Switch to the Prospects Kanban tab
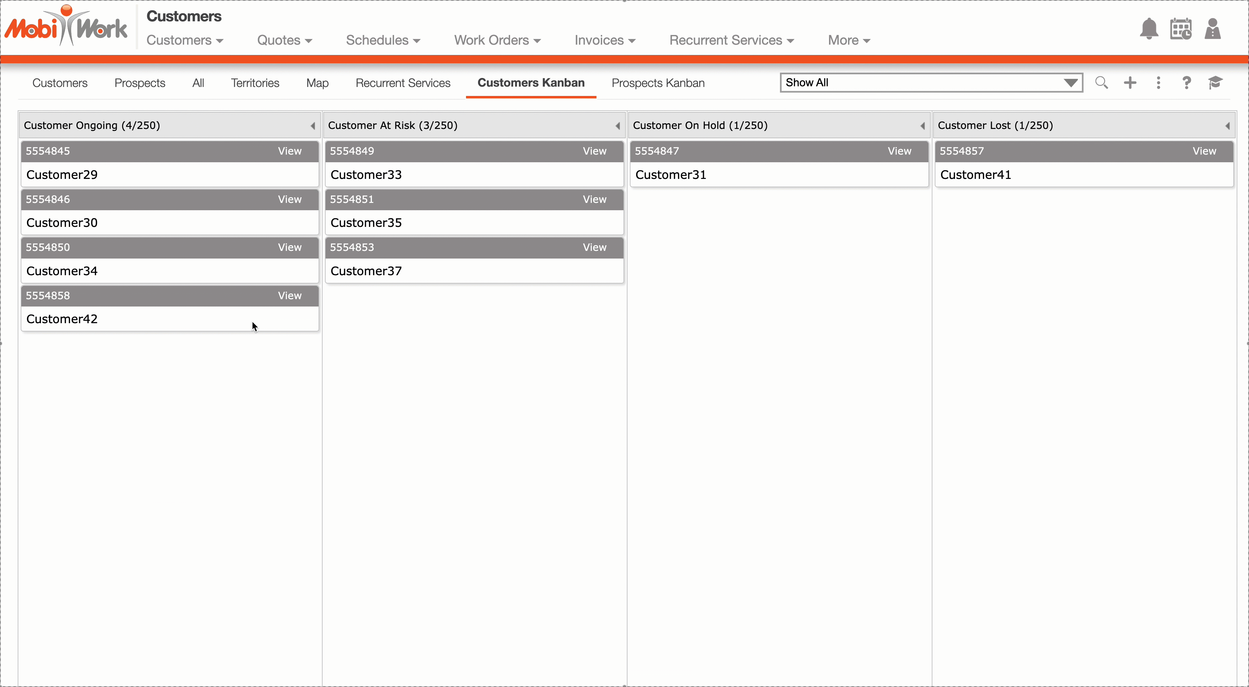This screenshot has width=1249, height=687. [x=658, y=83]
